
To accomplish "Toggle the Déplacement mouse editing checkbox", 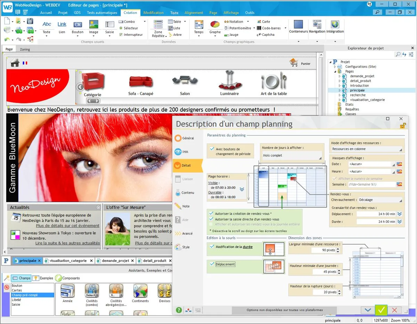I will (x=212, y=264).
